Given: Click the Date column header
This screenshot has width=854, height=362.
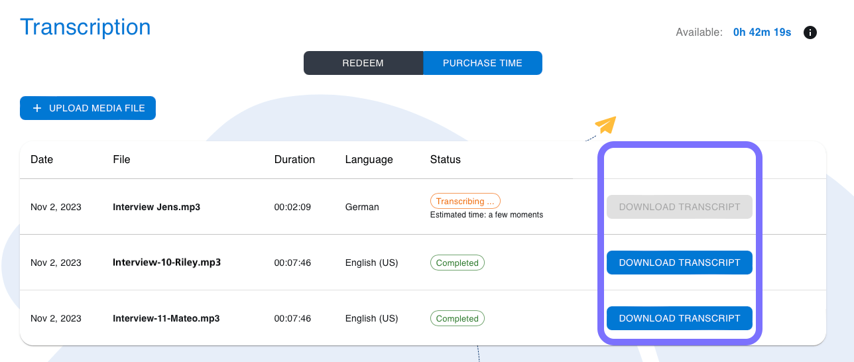Looking at the screenshot, I should pos(42,159).
